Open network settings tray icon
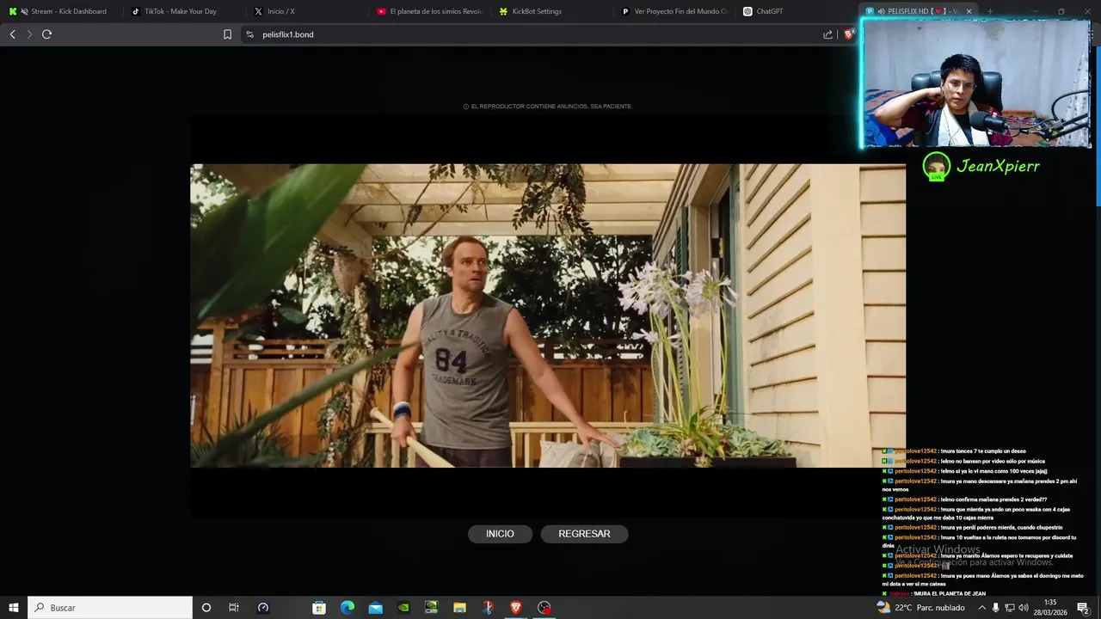1101x619 pixels. pos(1010,608)
